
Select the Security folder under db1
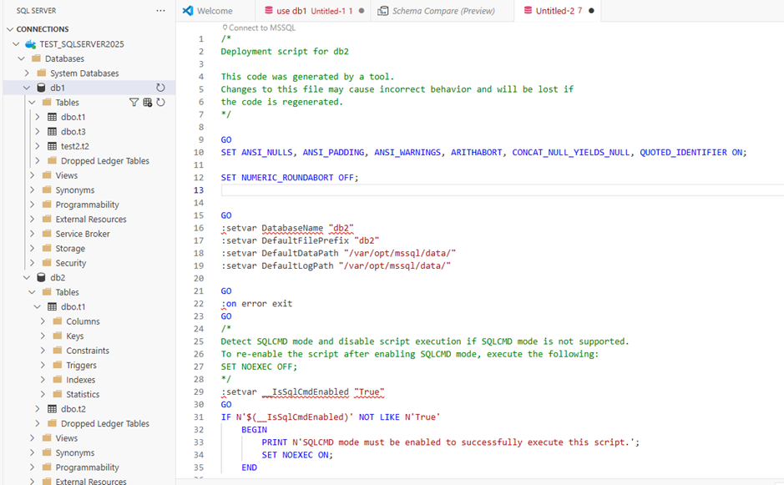pyautogui.click(x=70, y=263)
